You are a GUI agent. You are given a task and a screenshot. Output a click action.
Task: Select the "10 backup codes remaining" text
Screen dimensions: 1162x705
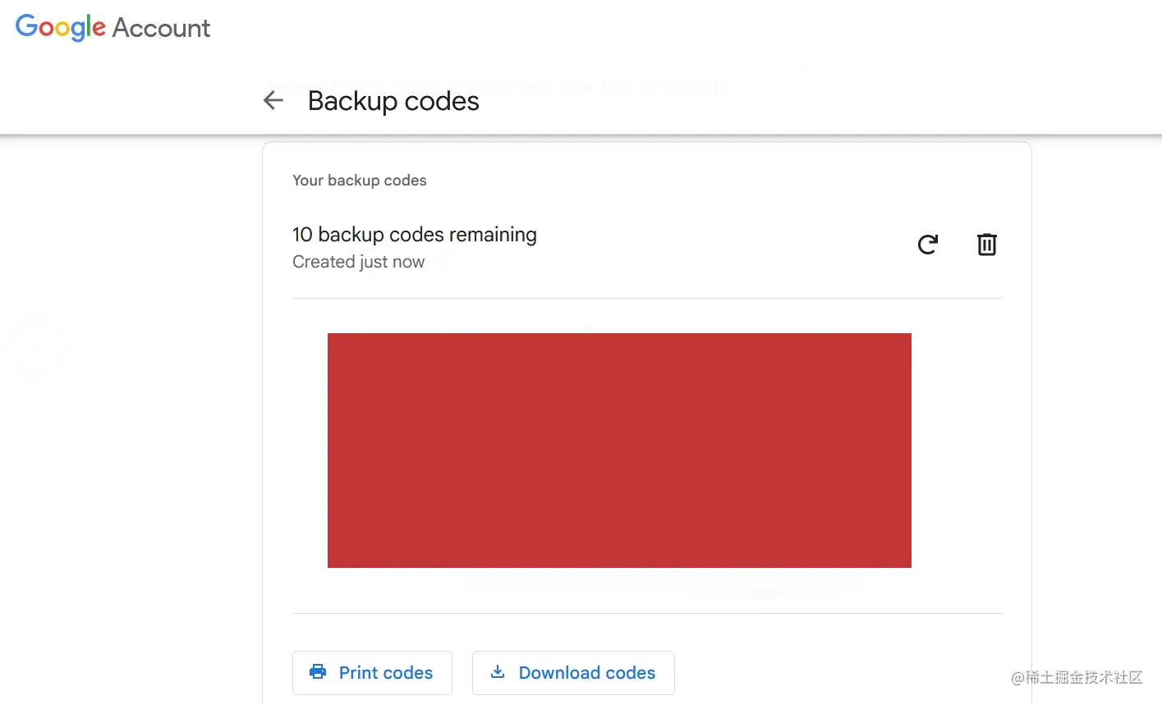point(415,235)
